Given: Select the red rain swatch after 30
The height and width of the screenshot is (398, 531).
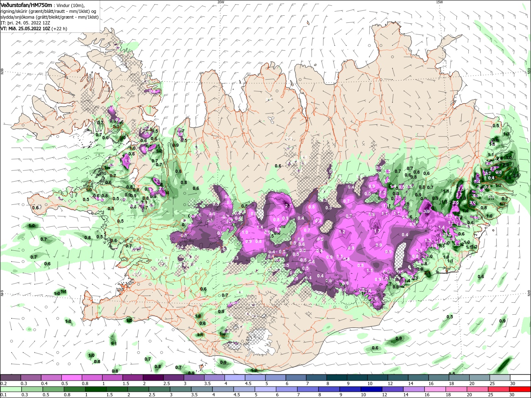Looking at the screenshot, I should 520,389.
